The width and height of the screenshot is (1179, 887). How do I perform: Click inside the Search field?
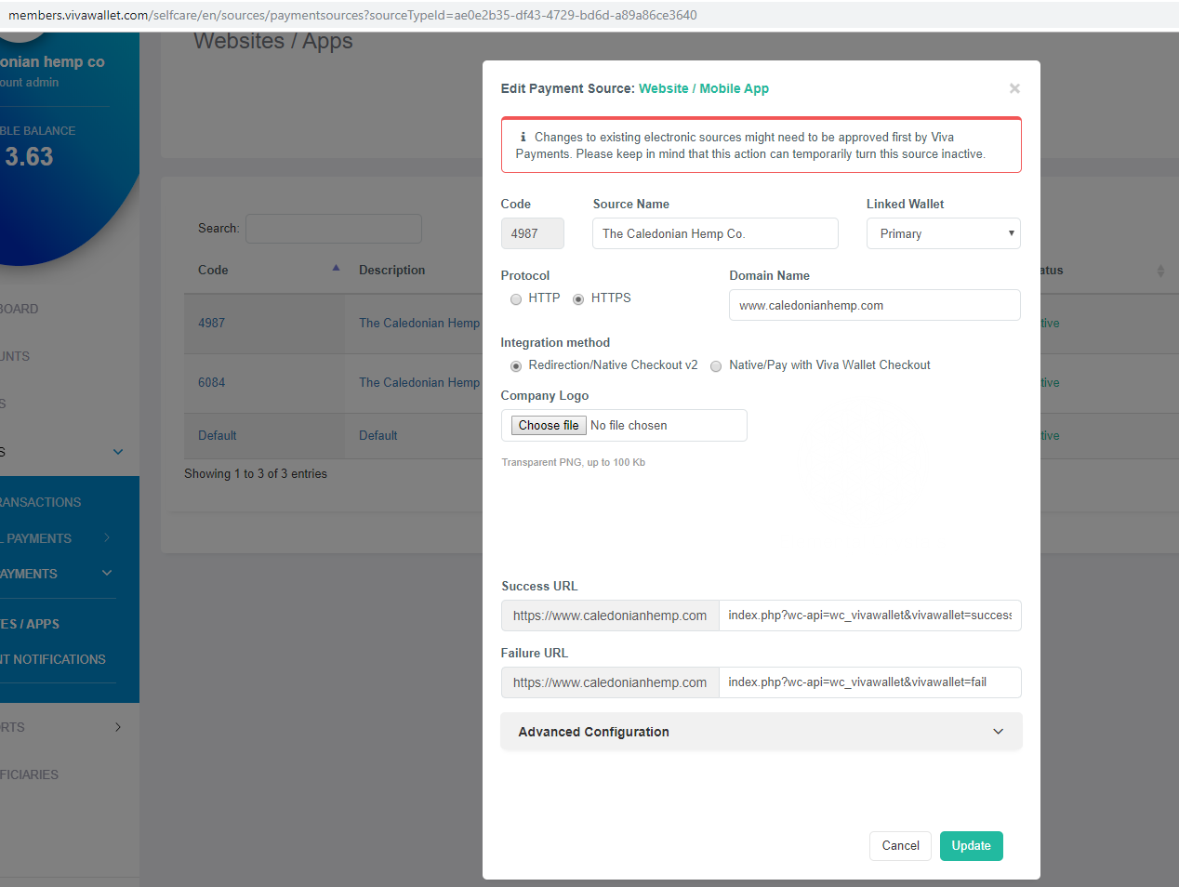pos(333,228)
